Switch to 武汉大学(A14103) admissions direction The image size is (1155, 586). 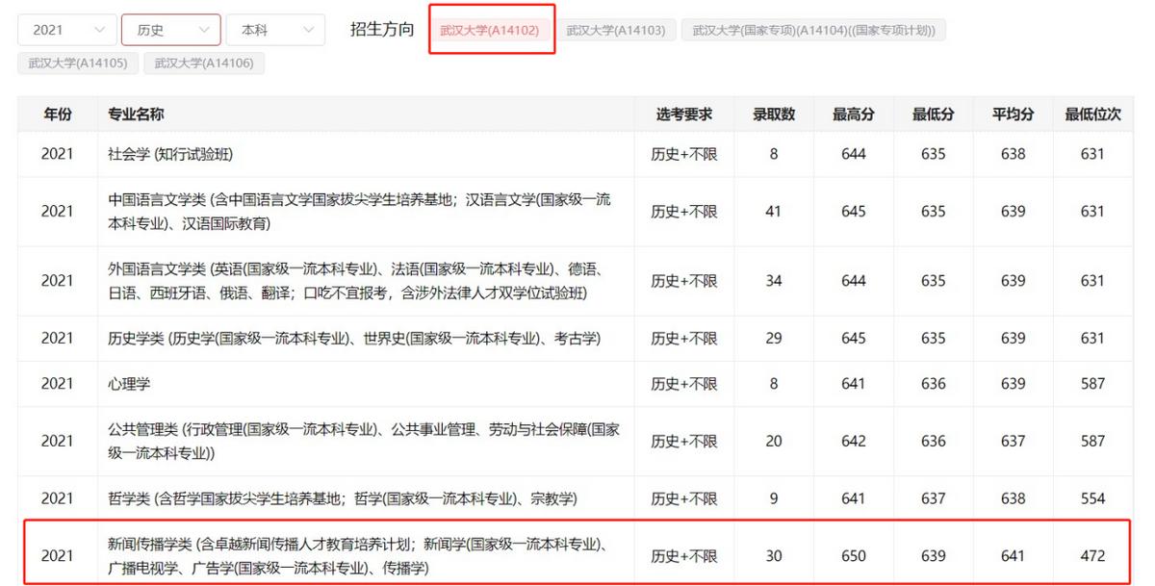(617, 29)
